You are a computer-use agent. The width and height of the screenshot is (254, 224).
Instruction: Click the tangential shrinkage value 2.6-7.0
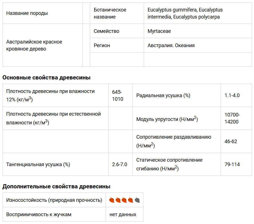pyautogui.click(x=120, y=164)
